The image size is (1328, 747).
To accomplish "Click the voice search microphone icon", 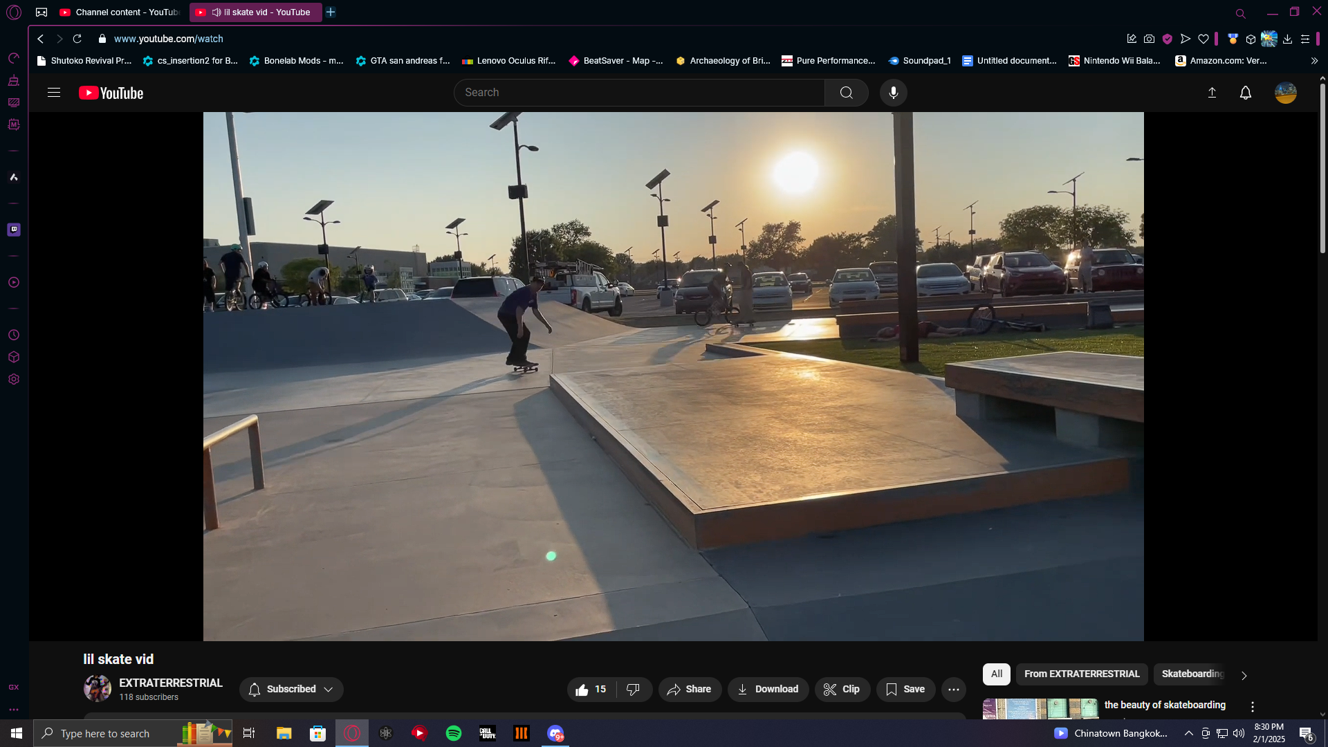I will tap(893, 93).
